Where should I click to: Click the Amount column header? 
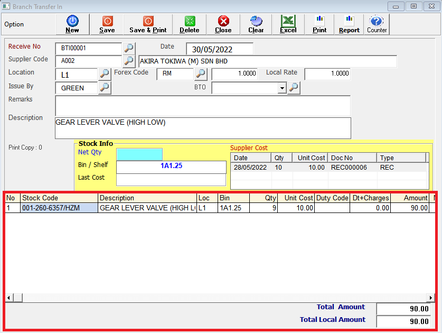(x=410, y=198)
